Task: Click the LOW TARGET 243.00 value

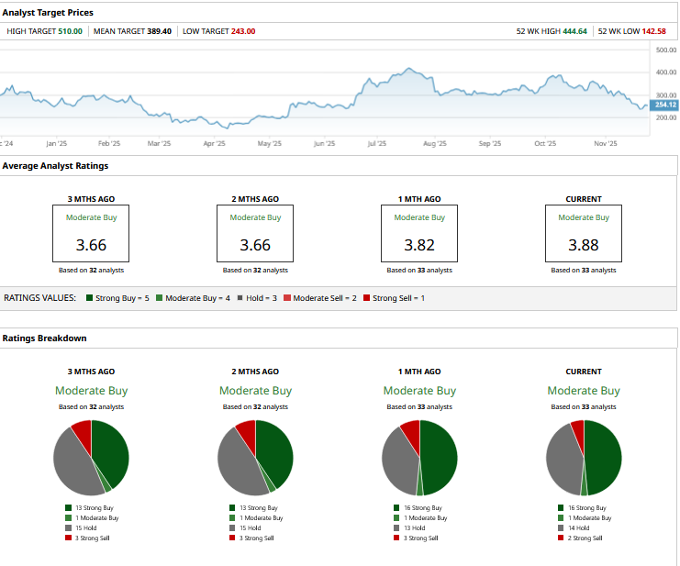Action: point(243,31)
